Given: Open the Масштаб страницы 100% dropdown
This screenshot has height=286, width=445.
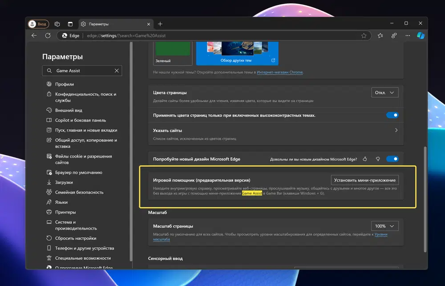Looking at the screenshot, I should click(385, 226).
